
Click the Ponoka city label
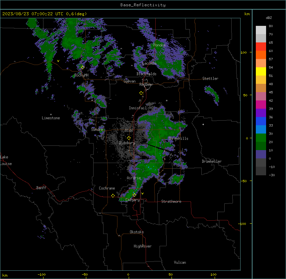159,45
